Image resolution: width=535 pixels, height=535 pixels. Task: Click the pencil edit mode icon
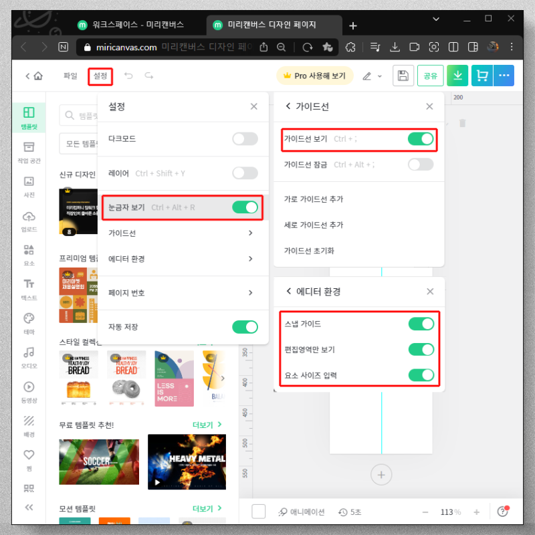tap(366, 76)
